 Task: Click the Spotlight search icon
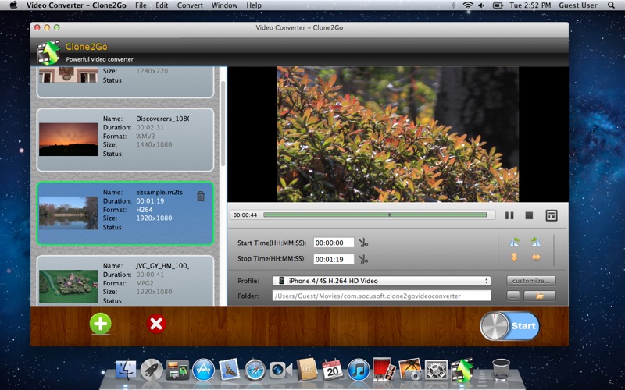pyautogui.click(x=611, y=5)
